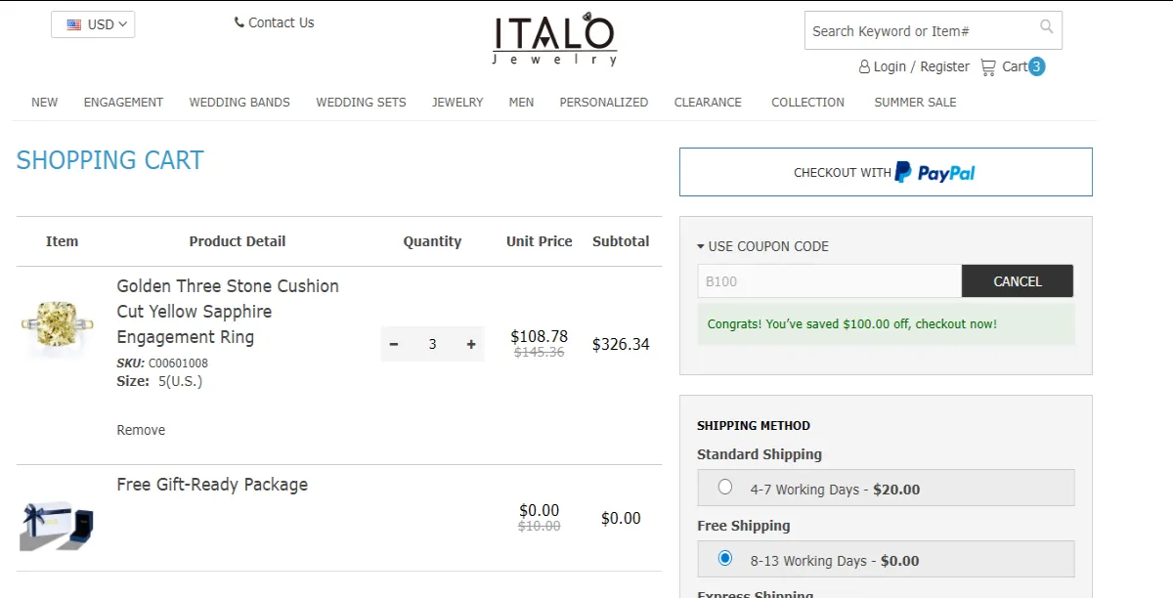Open the Contact Us link
The height and width of the screenshot is (598, 1173).
pyautogui.click(x=281, y=22)
